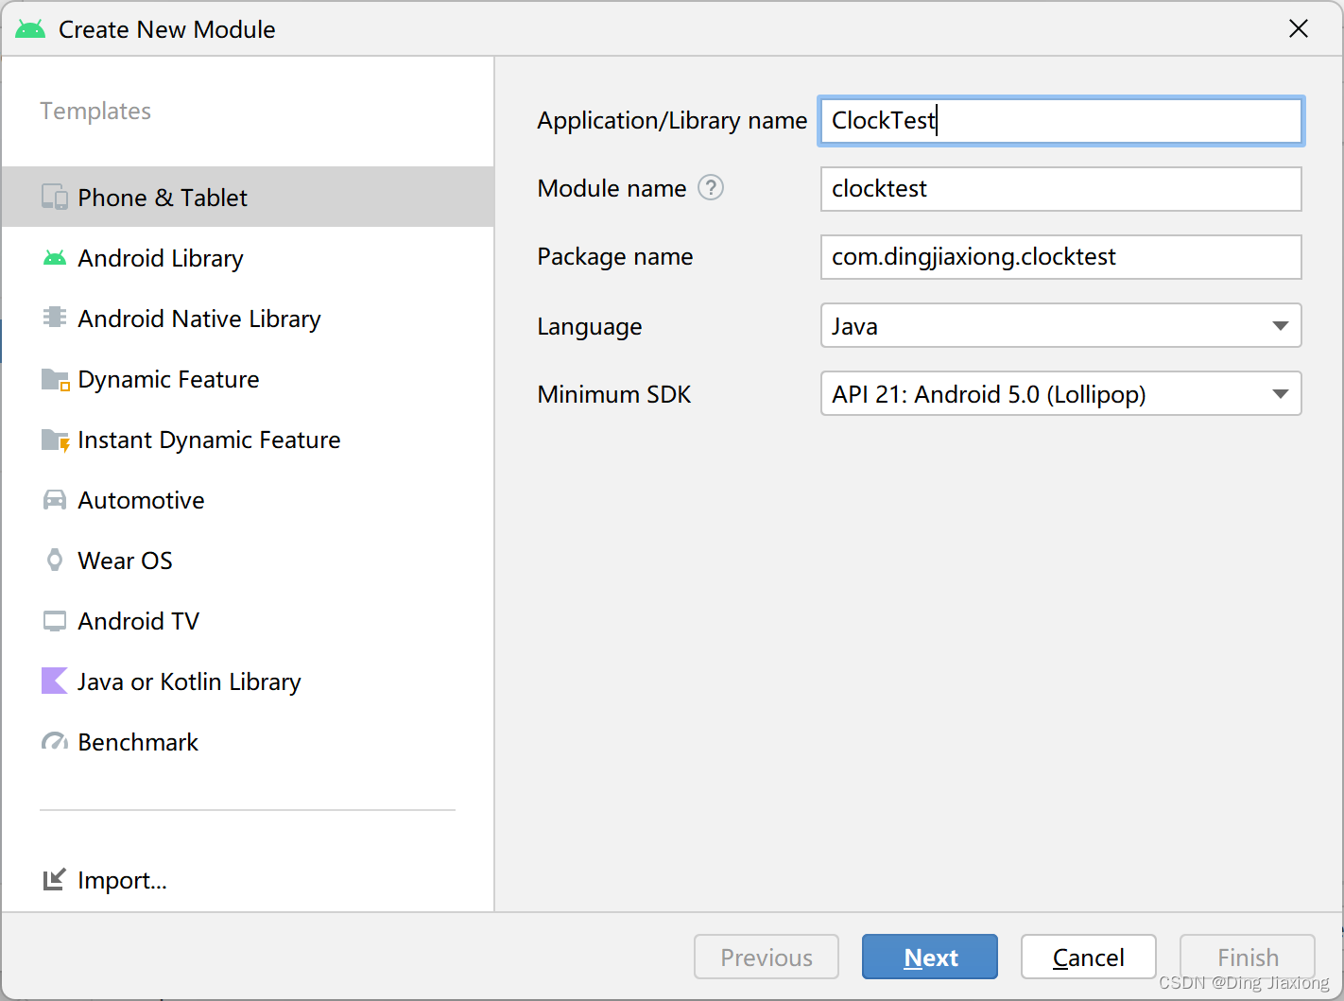The width and height of the screenshot is (1344, 1001).
Task: Cancel the Create New Module dialog
Action: [1089, 957]
